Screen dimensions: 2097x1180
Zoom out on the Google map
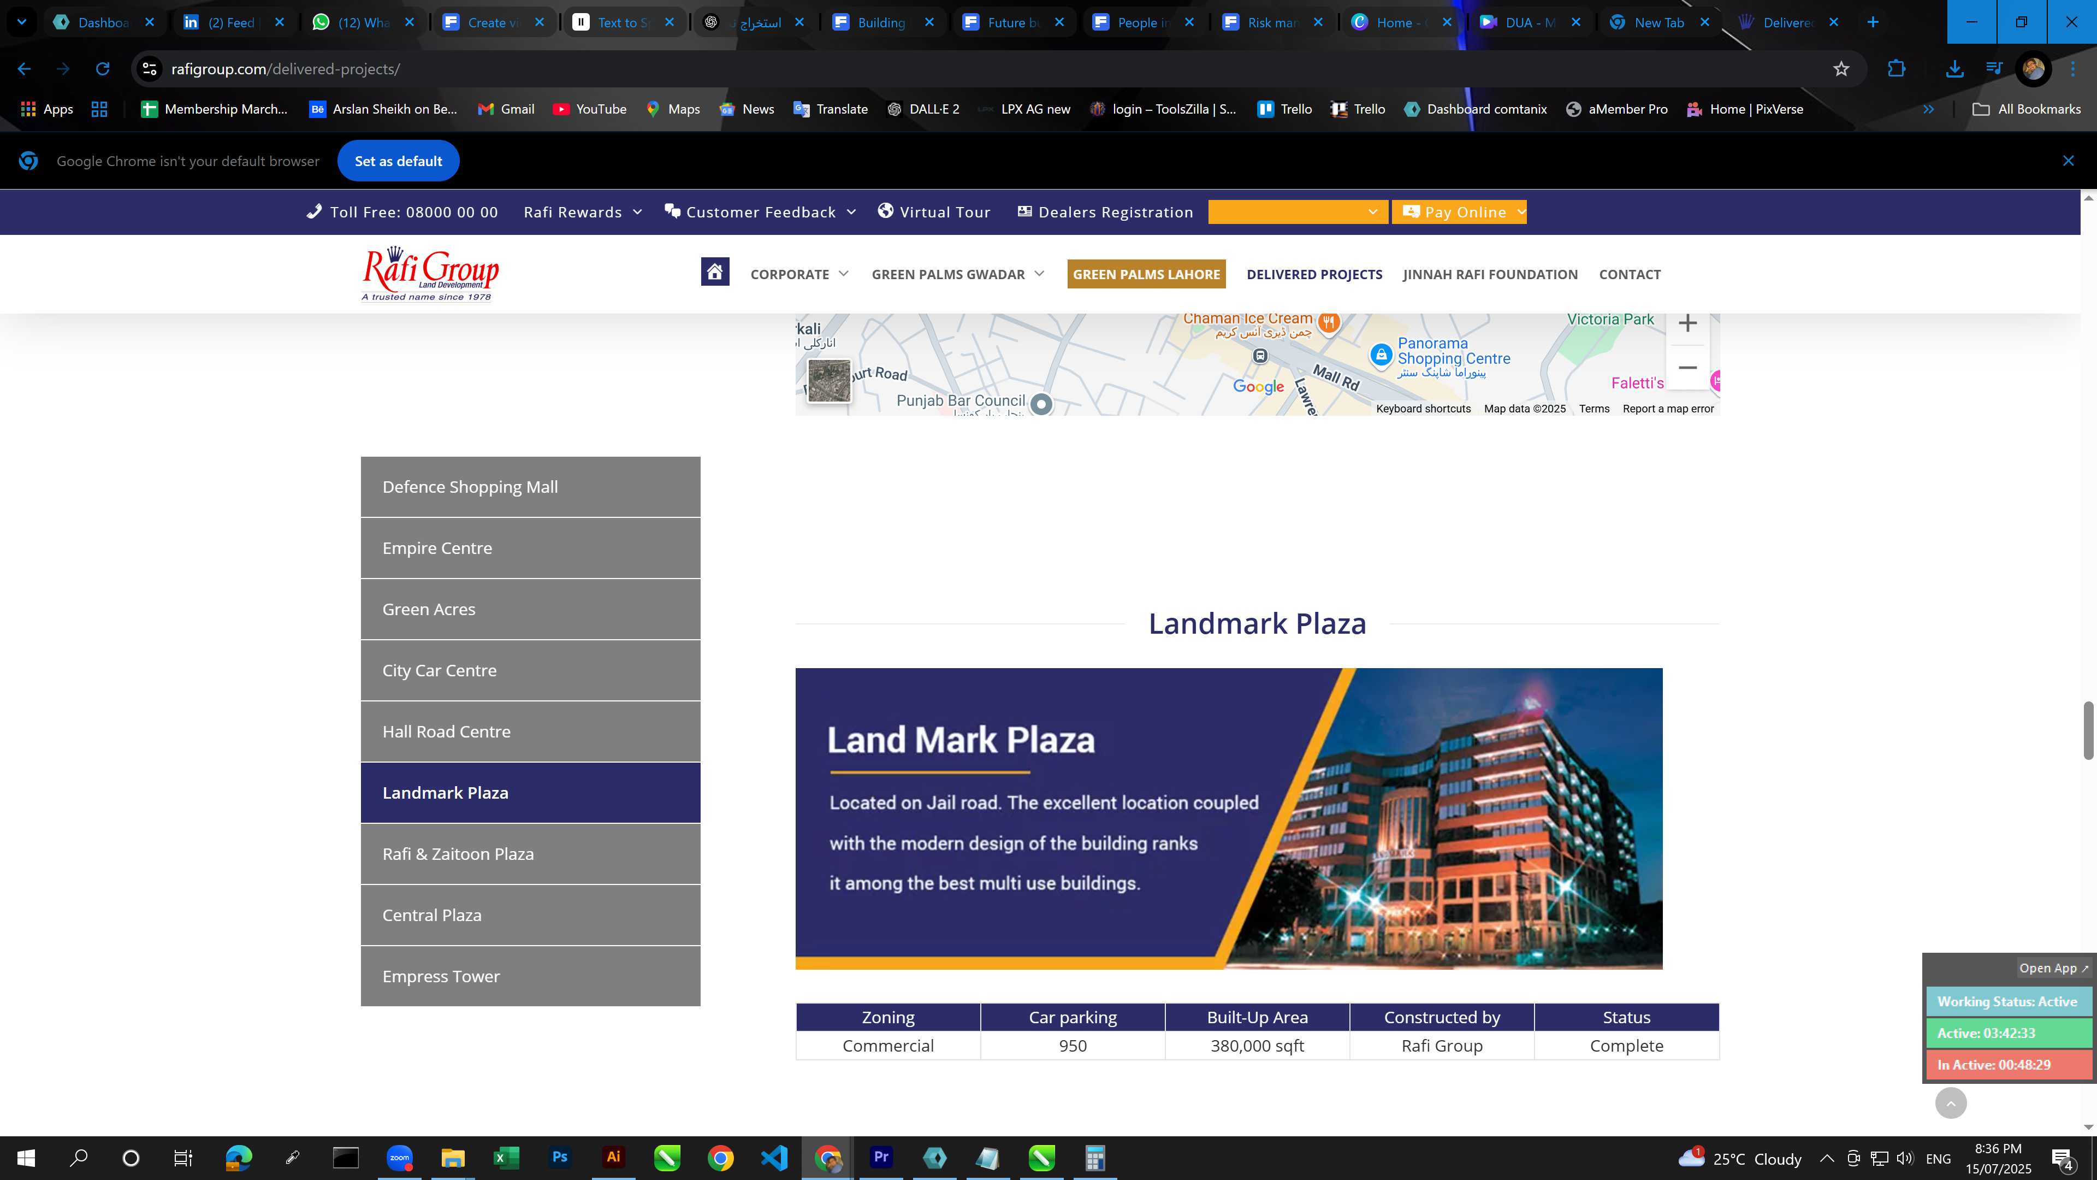1687,367
